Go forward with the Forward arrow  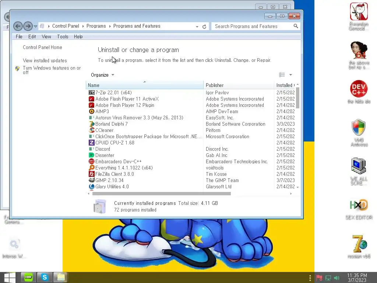tap(28, 26)
